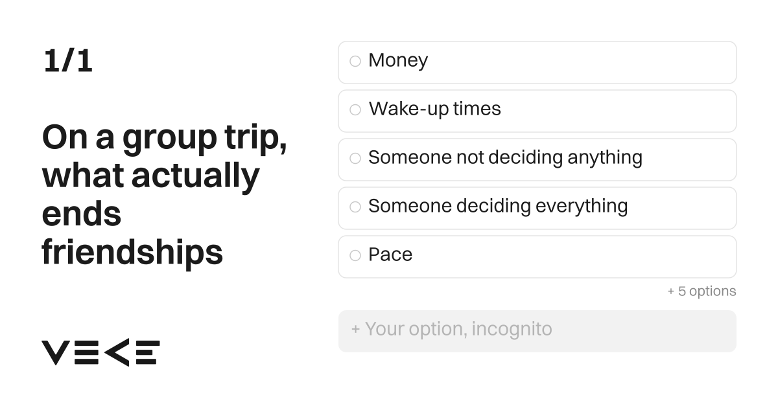This screenshot has width=778, height=408.
Task: Click the 'On a group trip,' heading line
Action: [165, 138]
